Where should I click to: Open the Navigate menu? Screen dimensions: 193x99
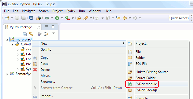29,11
